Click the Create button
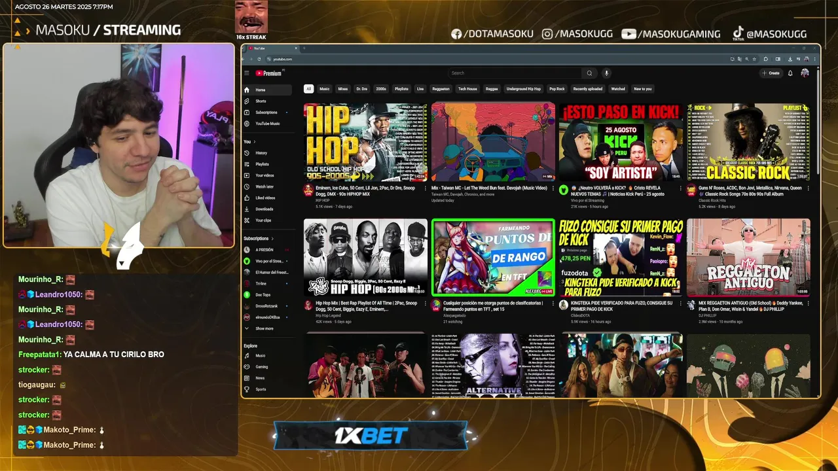838x471 pixels. tap(771, 73)
